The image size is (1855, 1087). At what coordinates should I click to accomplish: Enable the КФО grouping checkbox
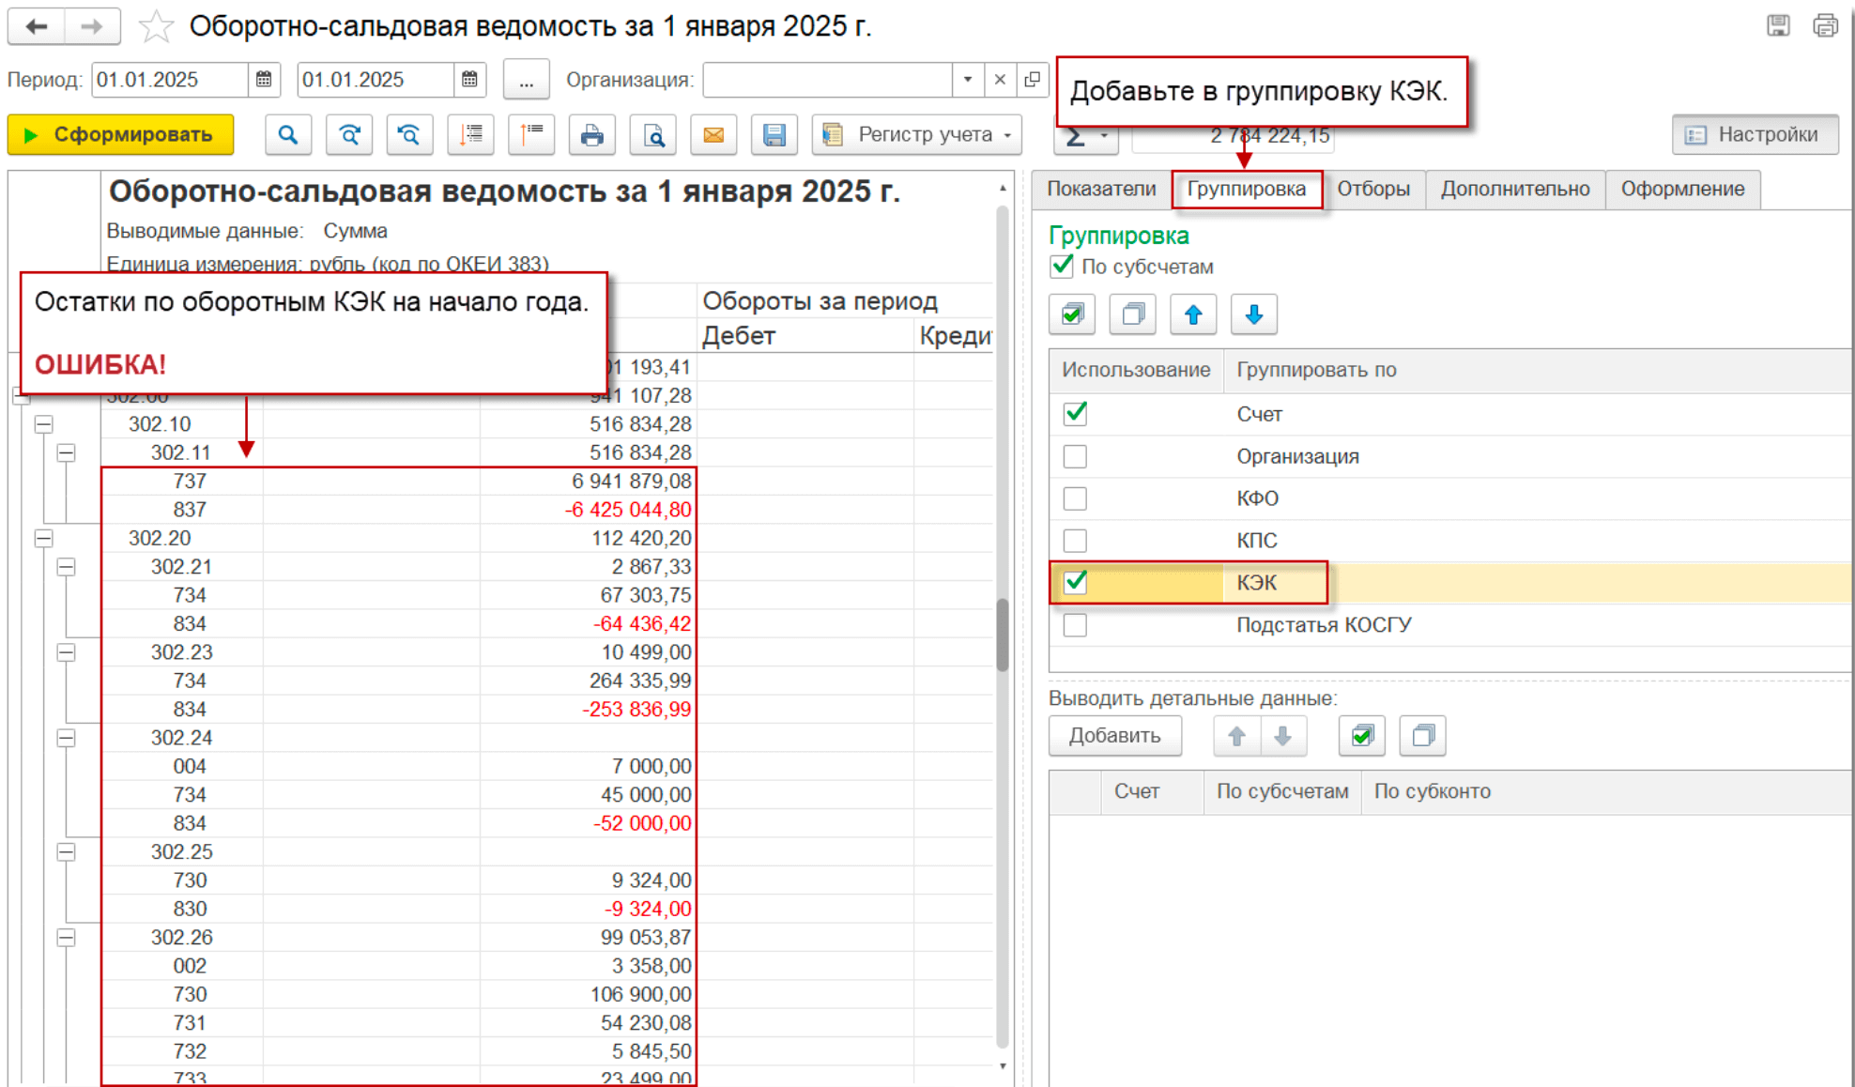pyautogui.click(x=1076, y=498)
